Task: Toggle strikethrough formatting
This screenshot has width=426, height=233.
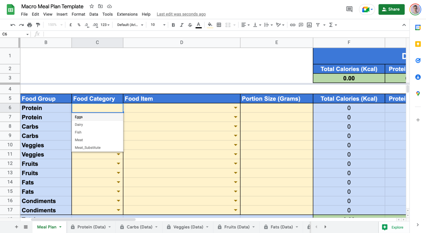Action: pos(190,25)
